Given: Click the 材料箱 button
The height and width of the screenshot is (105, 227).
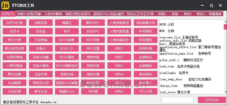Looking at the screenshot, I should [93, 91].
